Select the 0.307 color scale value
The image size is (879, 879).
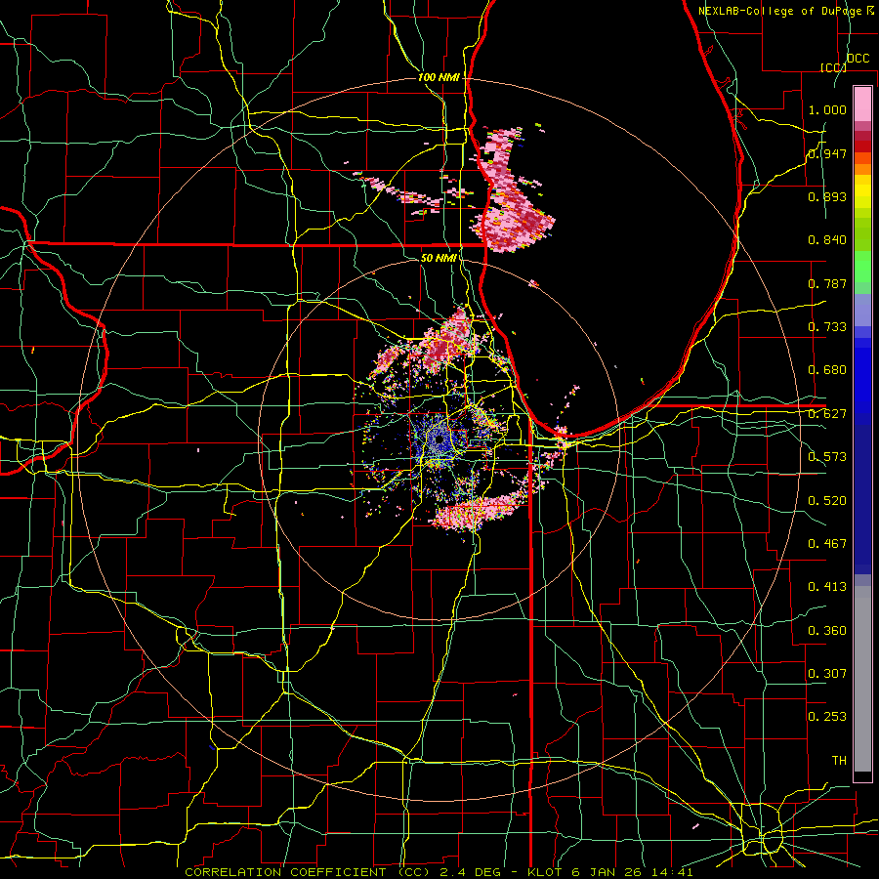click(x=827, y=673)
